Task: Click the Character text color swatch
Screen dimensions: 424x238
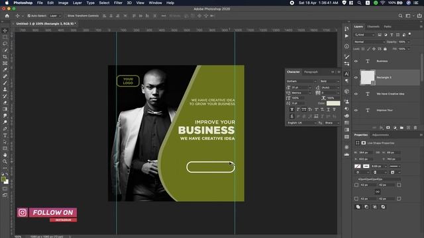Action: click(x=333, y=103)
